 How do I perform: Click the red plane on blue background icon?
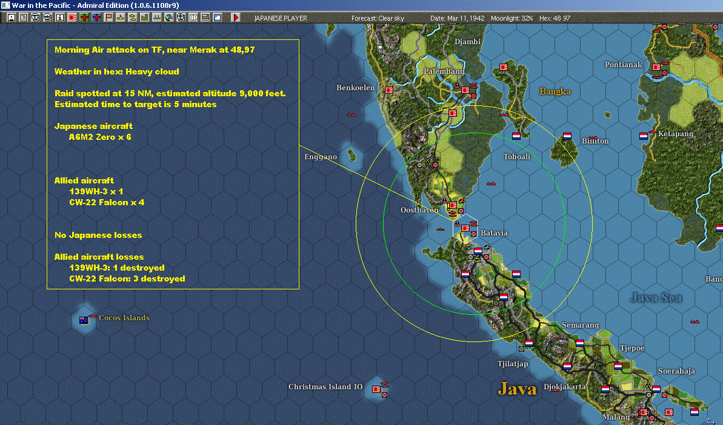[x=96, y=18]
